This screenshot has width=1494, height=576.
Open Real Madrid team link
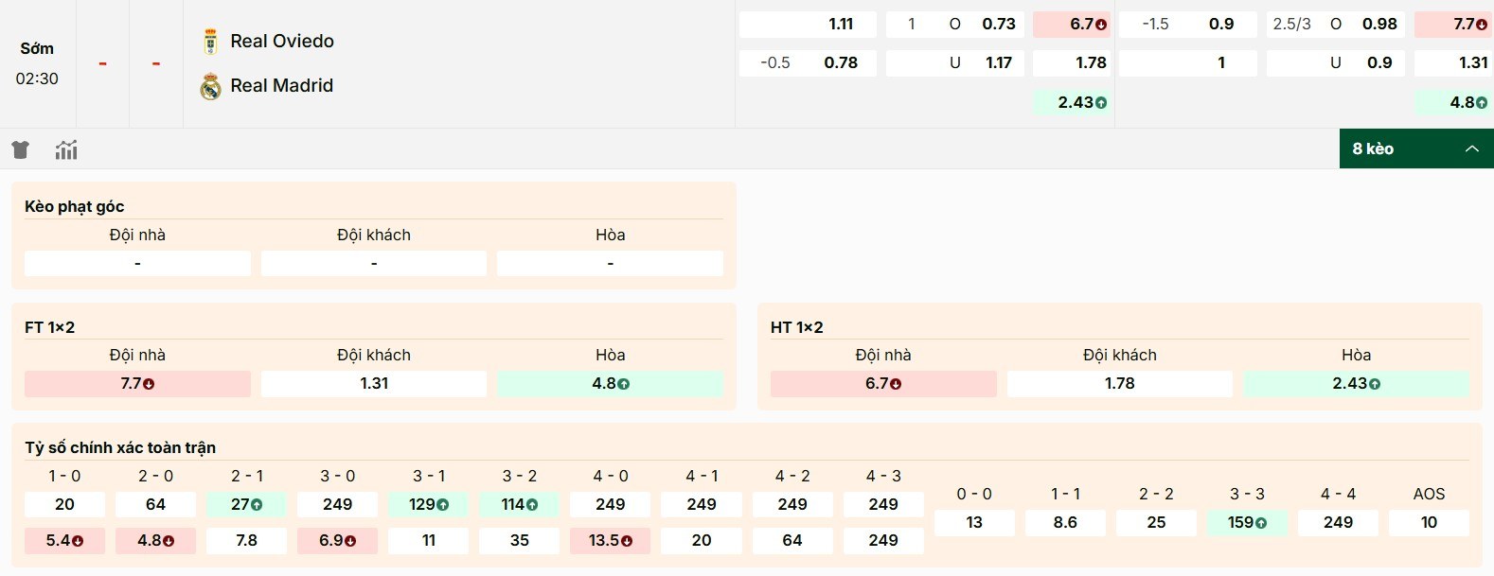point(282,86)
